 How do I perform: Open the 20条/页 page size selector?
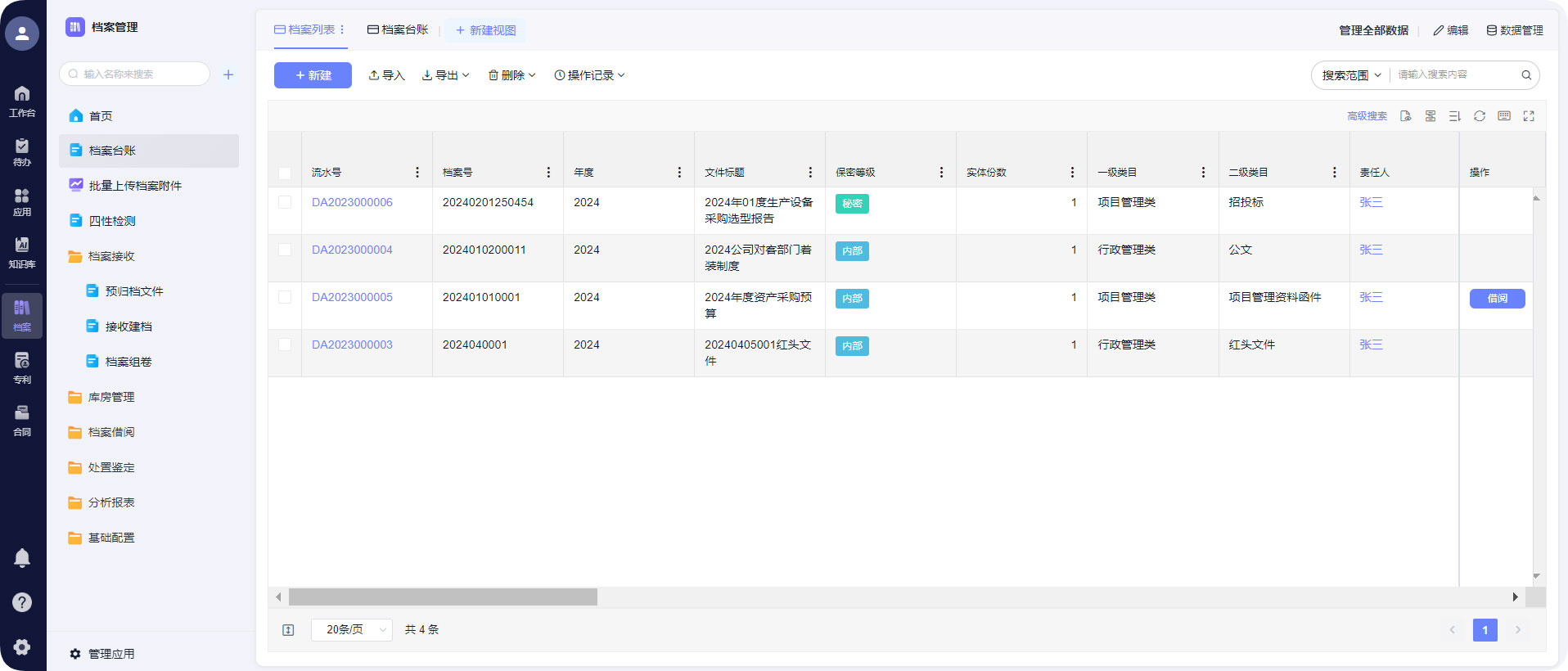[352, 629]
